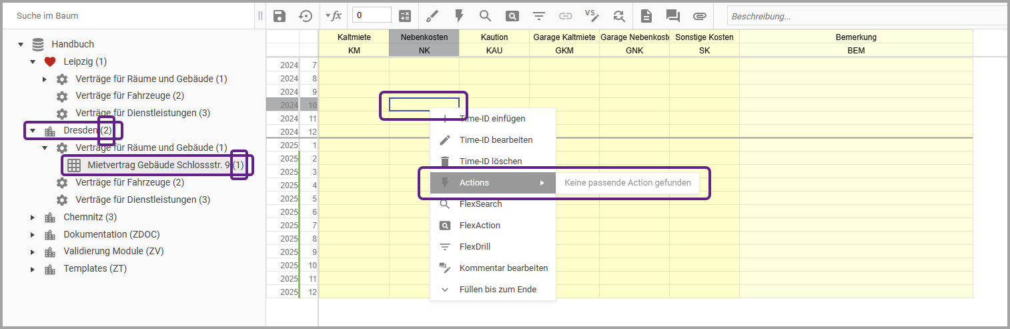The width and height of the screenshot is (1010, 329).
Task: Click into the Beschreibung text field
Action: pos(865,16)
